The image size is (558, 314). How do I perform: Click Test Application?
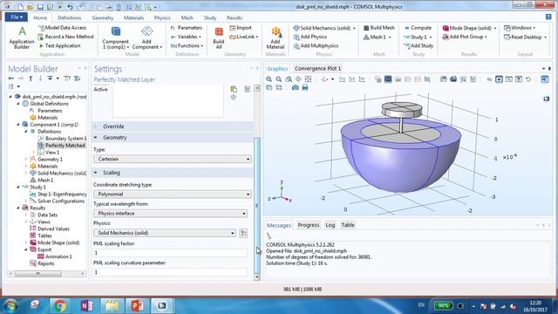click(x=59, y=45)
